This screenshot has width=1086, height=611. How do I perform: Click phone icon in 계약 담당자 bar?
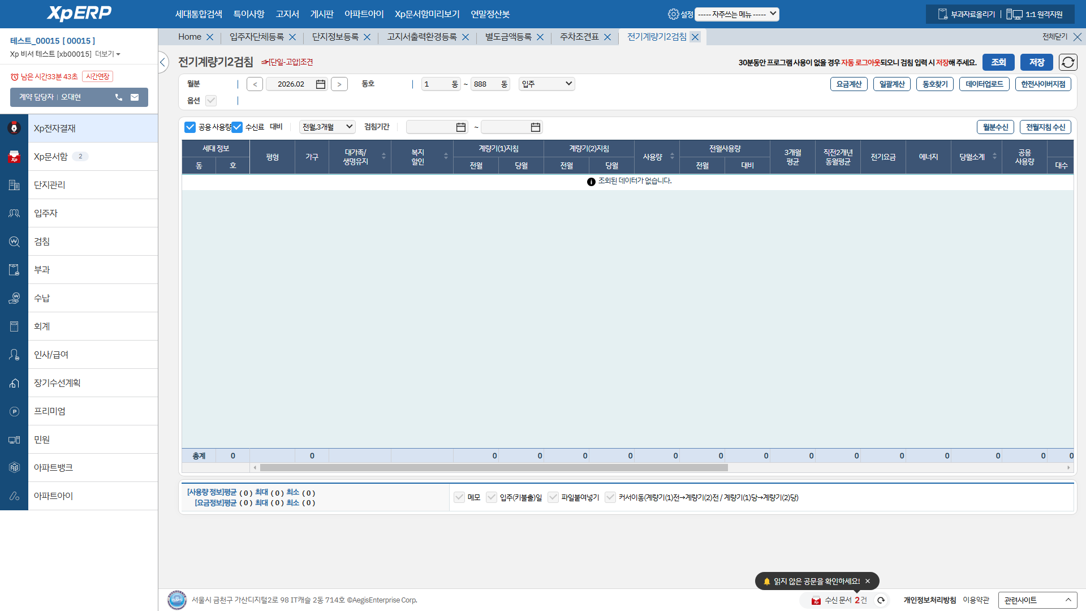coord(119,97)
